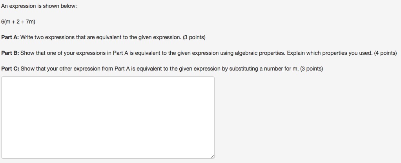
Task: Click the "(3 points)" text in Part A
Action: (x=194, y=38)
